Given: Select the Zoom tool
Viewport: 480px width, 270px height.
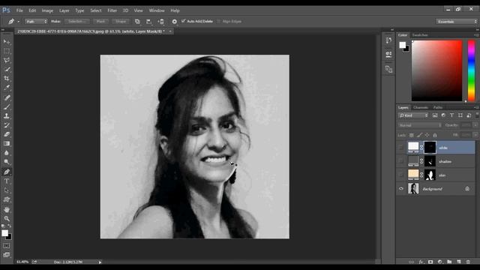Looking at the screenshot, I should [7, 219].
